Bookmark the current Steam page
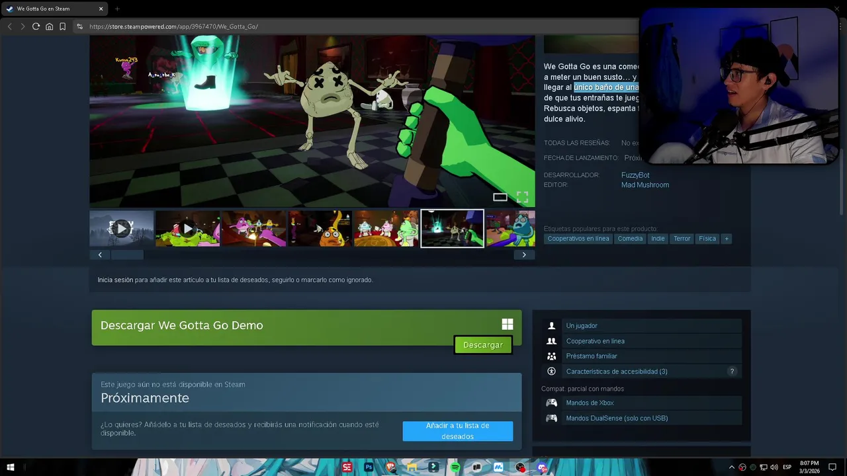Screen dimensions: 847x476 [62, 26]
